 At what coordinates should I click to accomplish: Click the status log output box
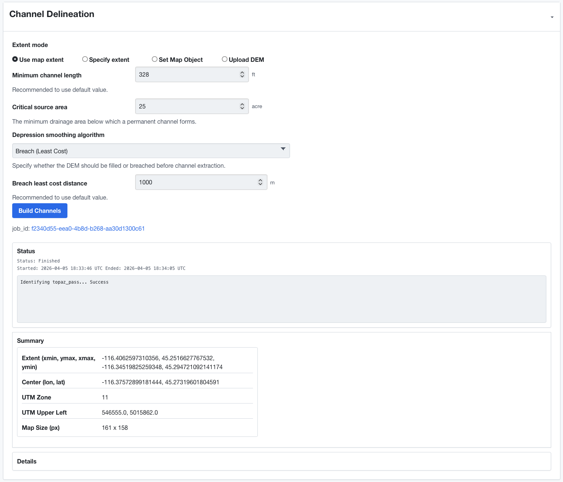(281, 299)
